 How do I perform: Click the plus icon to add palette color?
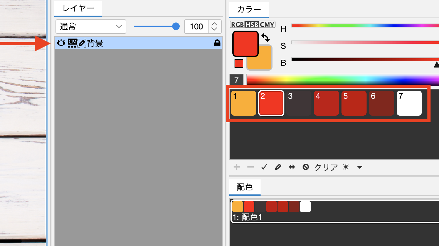point(237,167)
